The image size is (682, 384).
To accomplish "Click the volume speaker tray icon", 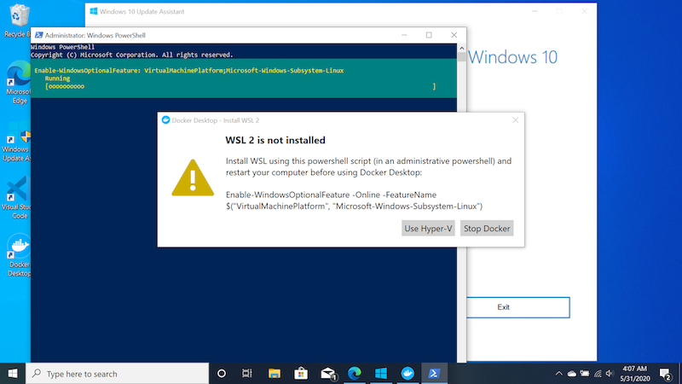I will (x=610, y=374).
